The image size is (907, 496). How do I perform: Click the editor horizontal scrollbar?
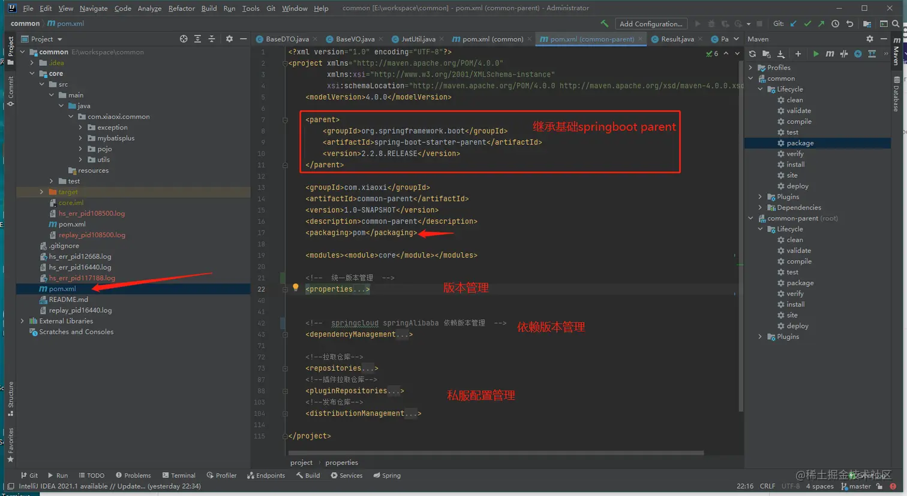point(495,453)
